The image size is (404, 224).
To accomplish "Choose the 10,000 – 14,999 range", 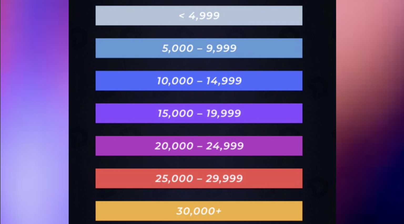I will pyautogui.click(x=199, y=81).
